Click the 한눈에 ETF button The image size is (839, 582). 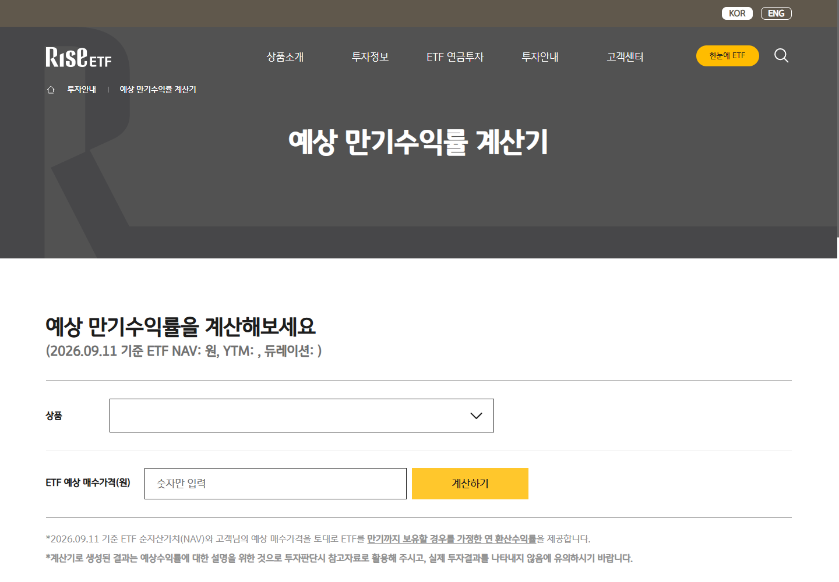click(x=728, y=56)
